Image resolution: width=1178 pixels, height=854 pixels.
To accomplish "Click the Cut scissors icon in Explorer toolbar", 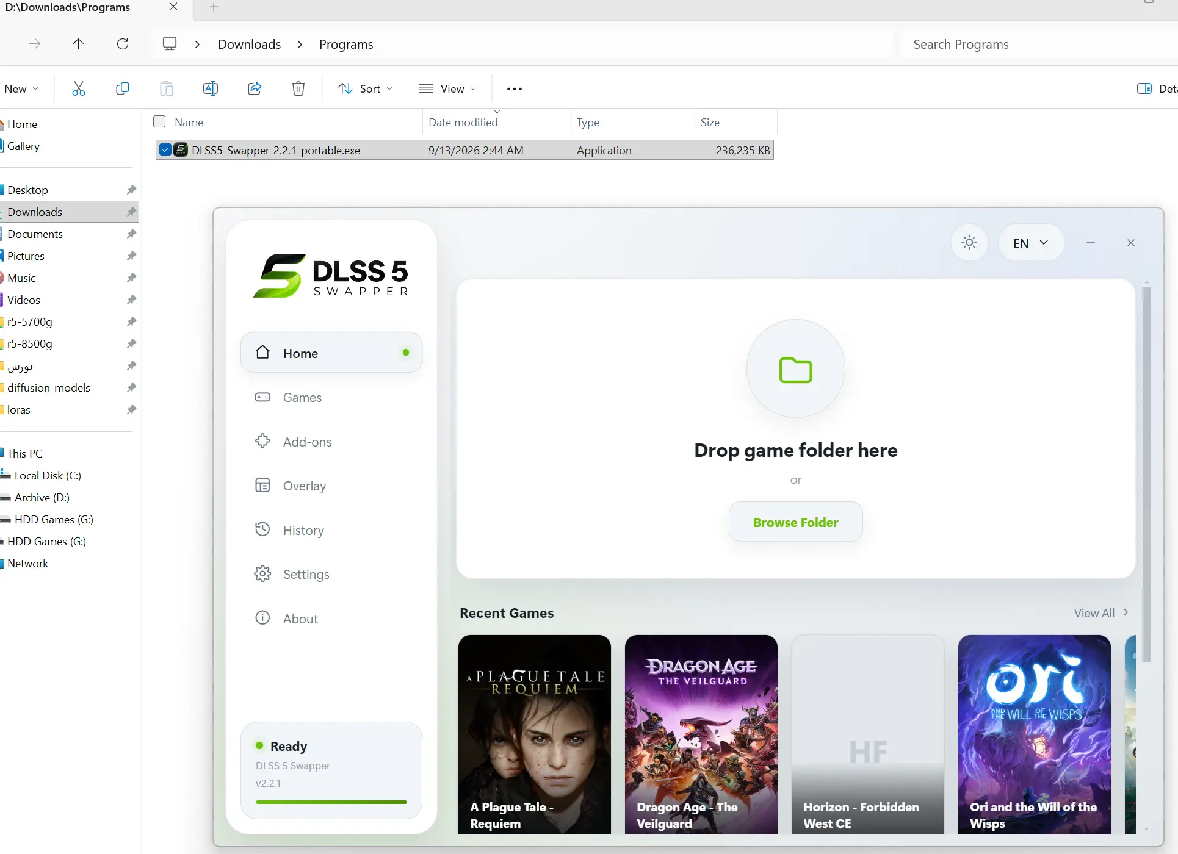I will click(x=79, y=89).
